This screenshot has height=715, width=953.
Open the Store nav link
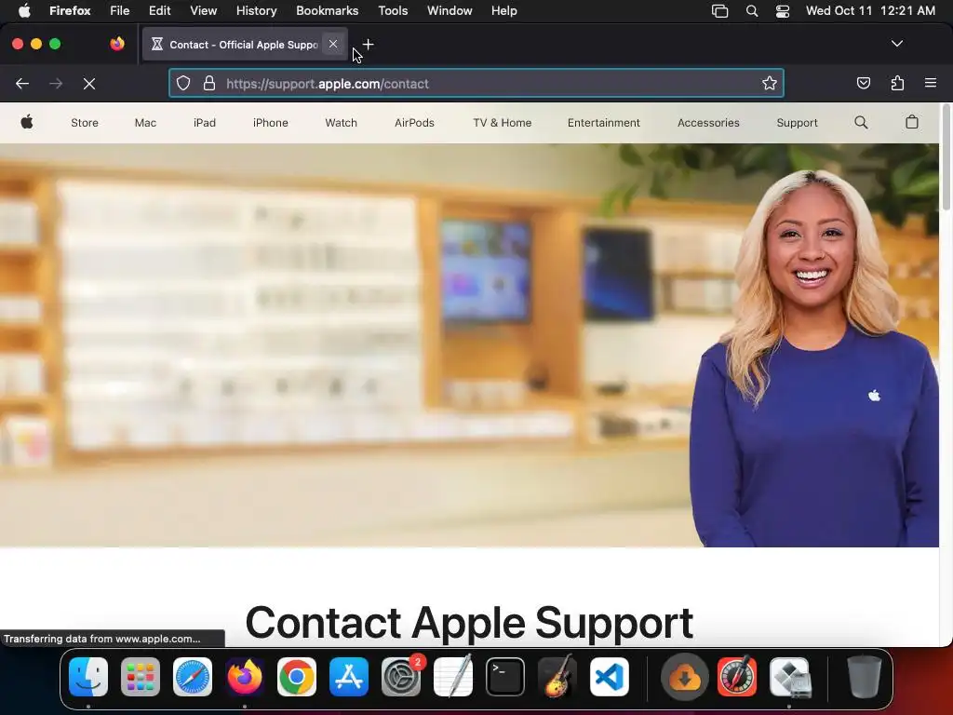pos(85,123)
